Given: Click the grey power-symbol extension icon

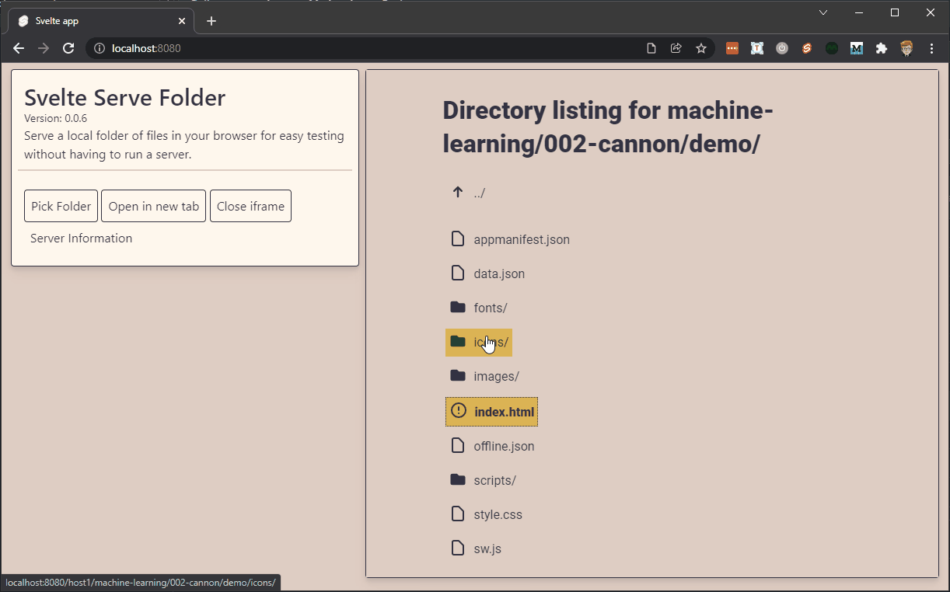Looking at the screenshot, I should click(782, 48).
